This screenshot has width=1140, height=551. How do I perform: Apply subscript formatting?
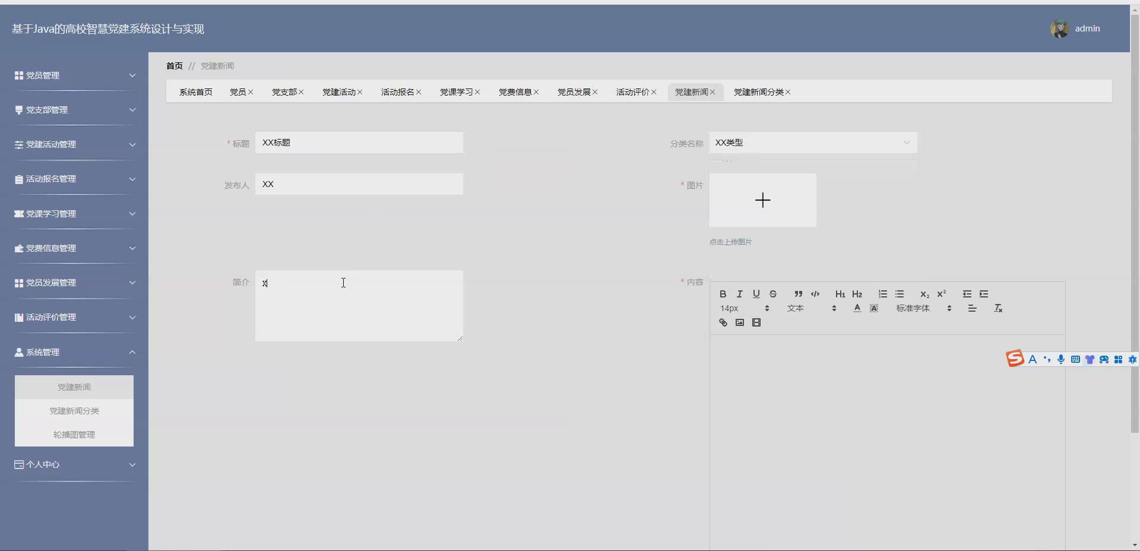pyautogui.click(x=924, y=294)
